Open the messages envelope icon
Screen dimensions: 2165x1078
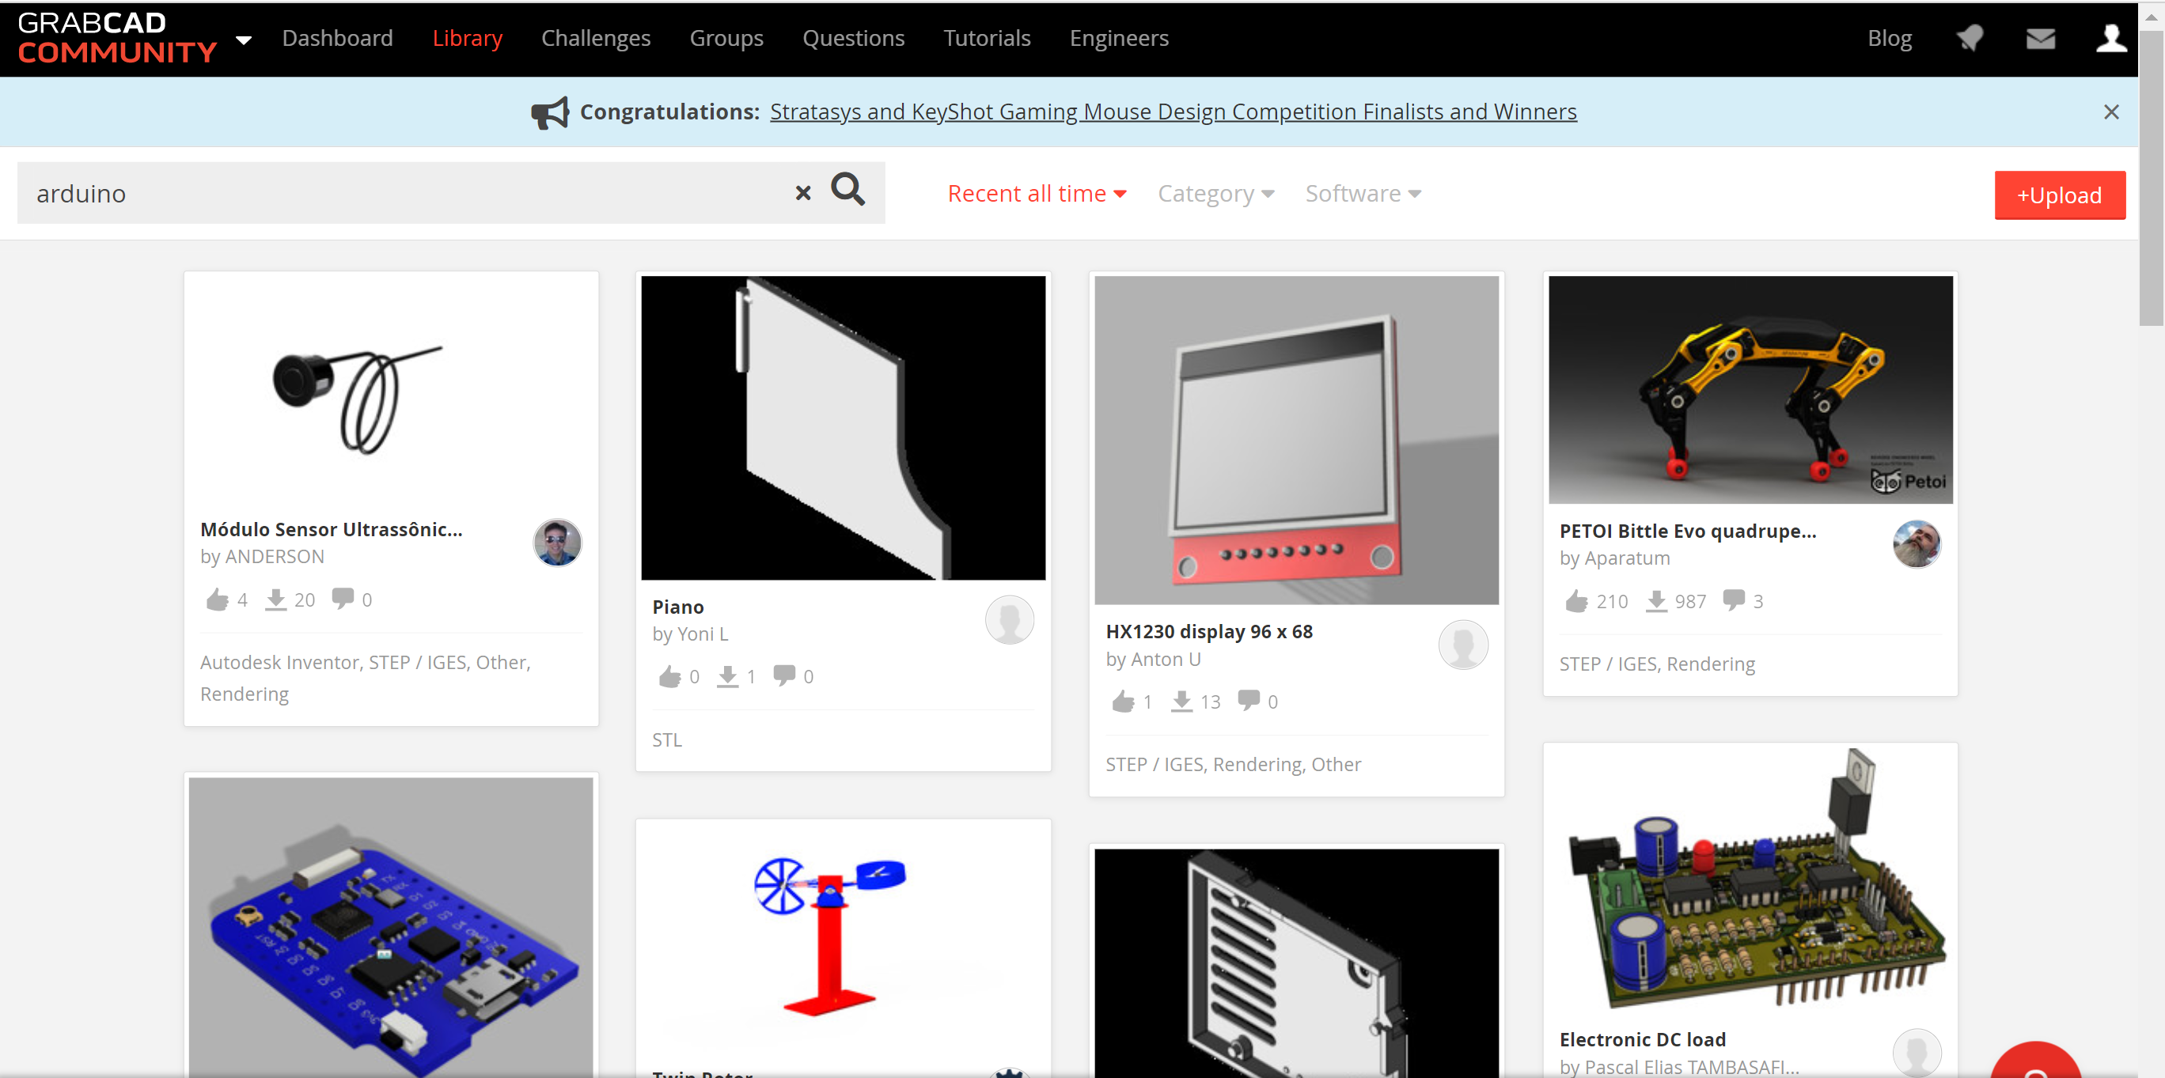[2040, 39]
